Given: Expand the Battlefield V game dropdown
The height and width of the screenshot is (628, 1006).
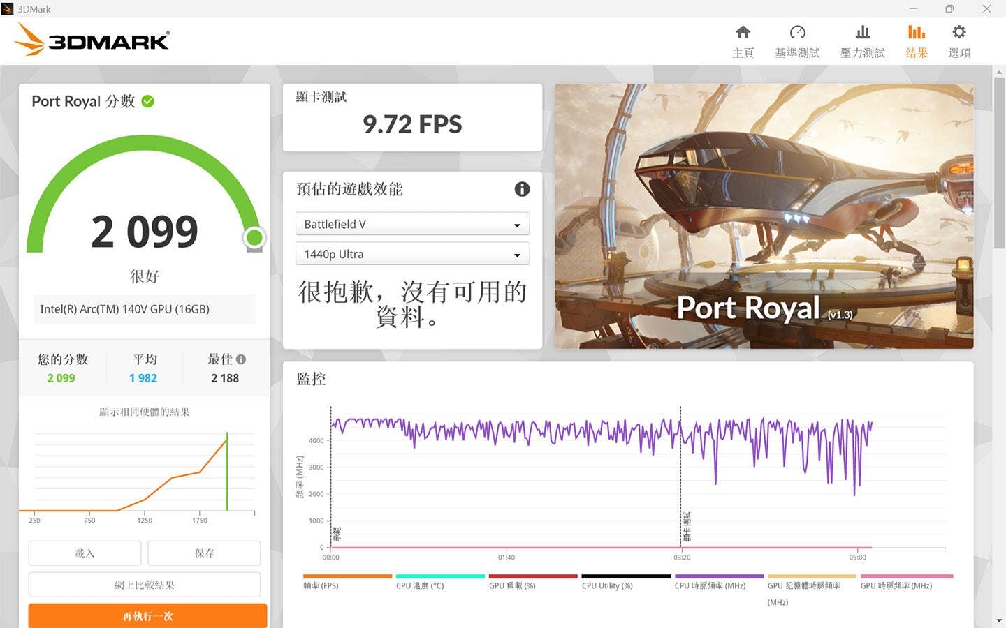Looking at the screenshot, I should (x=412, y=224).
